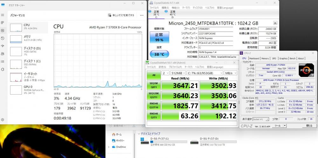318x158 pixels.
Task: Click ツール button in CPU-Z
Action: (x=277, y=126)
